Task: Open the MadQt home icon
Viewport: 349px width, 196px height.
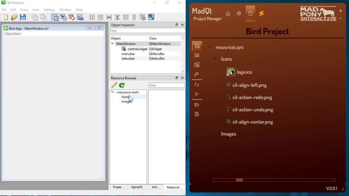Action: (228, 14)
